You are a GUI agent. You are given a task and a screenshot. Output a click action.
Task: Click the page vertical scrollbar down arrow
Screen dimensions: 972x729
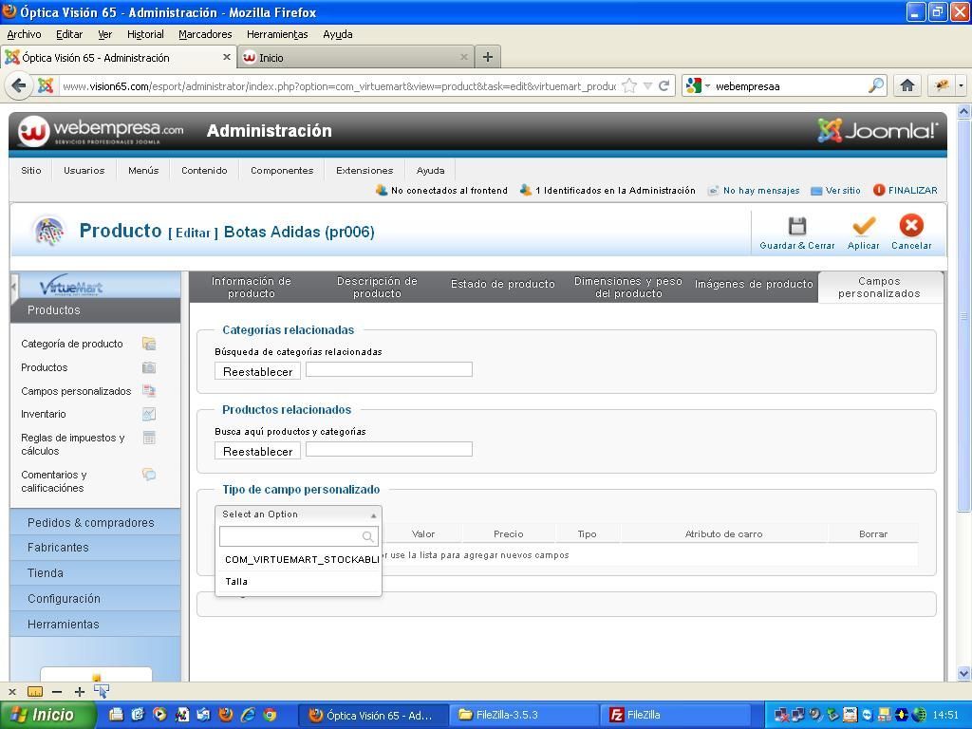pos(963,674)
